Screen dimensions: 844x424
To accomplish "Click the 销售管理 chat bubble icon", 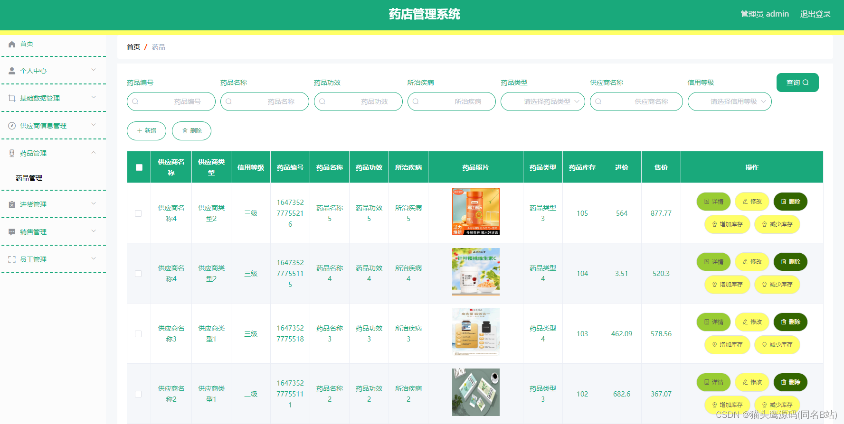I will coord(12,232).
